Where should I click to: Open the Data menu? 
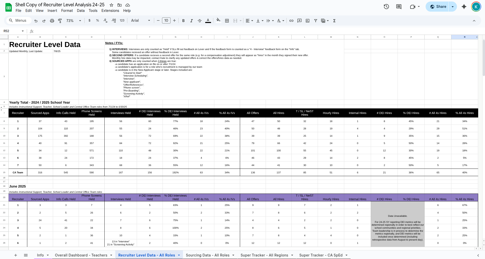click(81, 11)
